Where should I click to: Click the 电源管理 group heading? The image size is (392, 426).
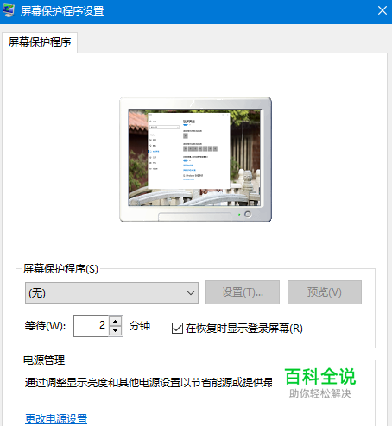pyautogui.click(x=44, y=360)
